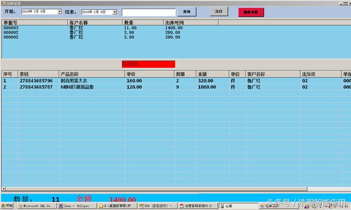Viewport: 351px width, 210px height.
Task: Click product name 时尚男装大衣
Action: click(x=74, y=81)
